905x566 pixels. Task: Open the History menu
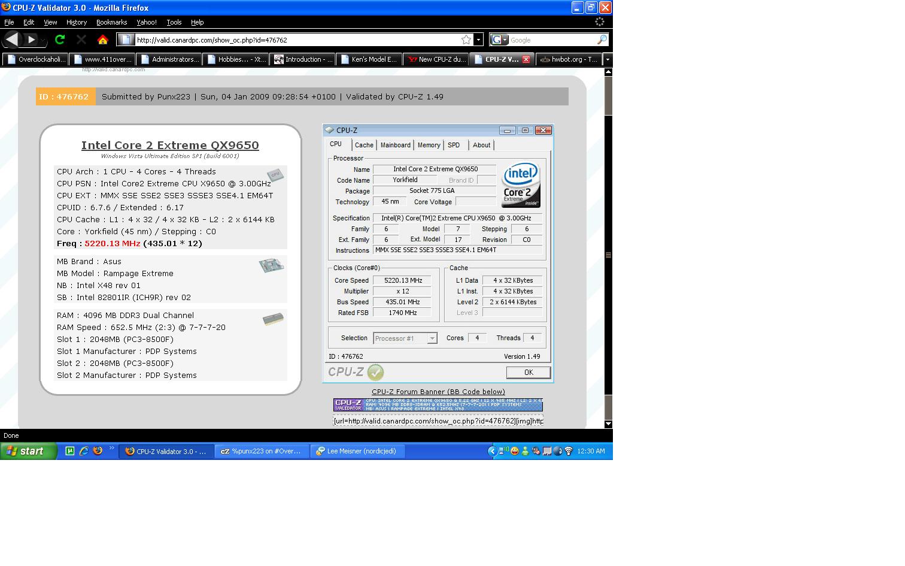point(77,22)
